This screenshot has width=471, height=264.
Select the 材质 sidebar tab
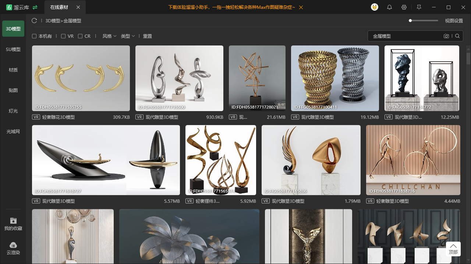coord(13,70)
